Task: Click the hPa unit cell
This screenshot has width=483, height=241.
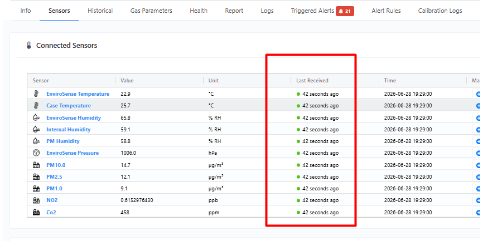Action: point(213,153)
